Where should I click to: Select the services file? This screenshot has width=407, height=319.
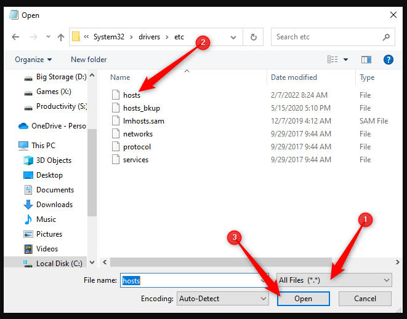tap(135, 160)
